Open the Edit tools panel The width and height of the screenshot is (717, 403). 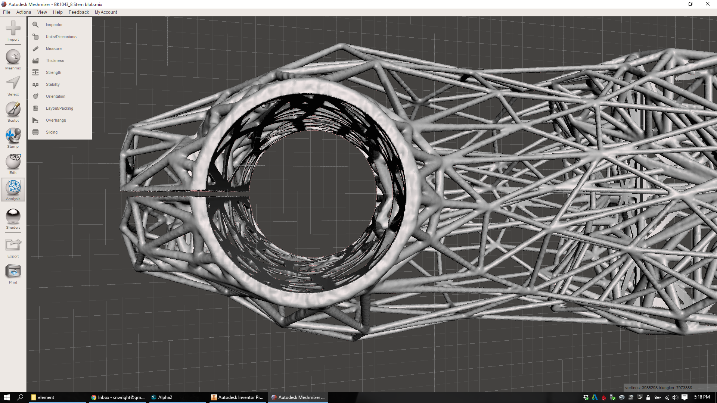[x=13, y=162]
